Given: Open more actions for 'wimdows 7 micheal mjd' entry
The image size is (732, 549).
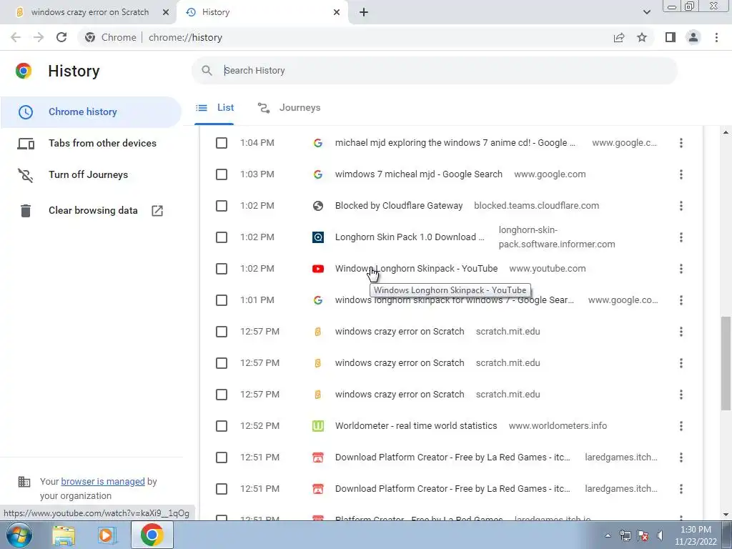Looking at the screenshot, I should (x=681, y=174).
